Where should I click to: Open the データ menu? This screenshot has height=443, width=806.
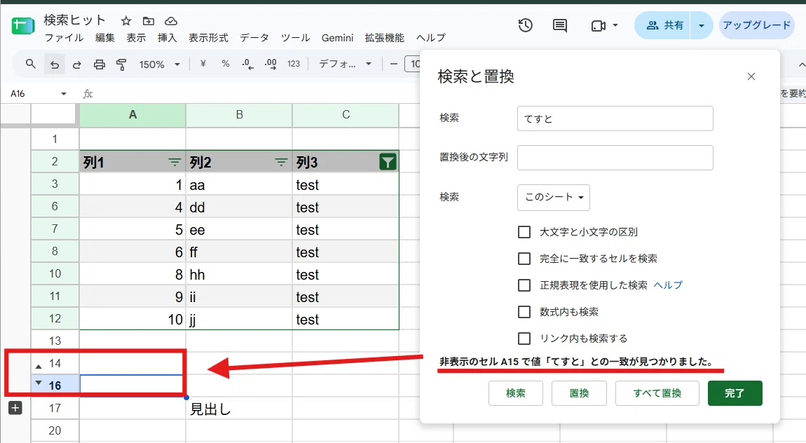click(x=254, y=38)
